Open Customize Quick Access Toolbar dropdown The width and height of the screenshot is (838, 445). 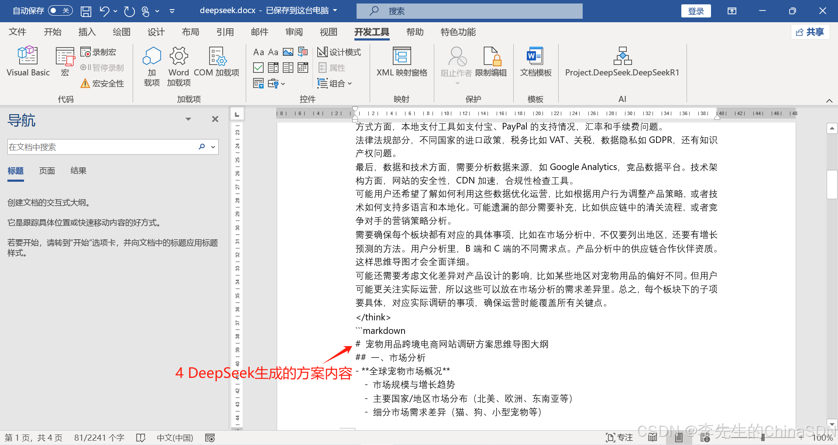coord(172,11)
